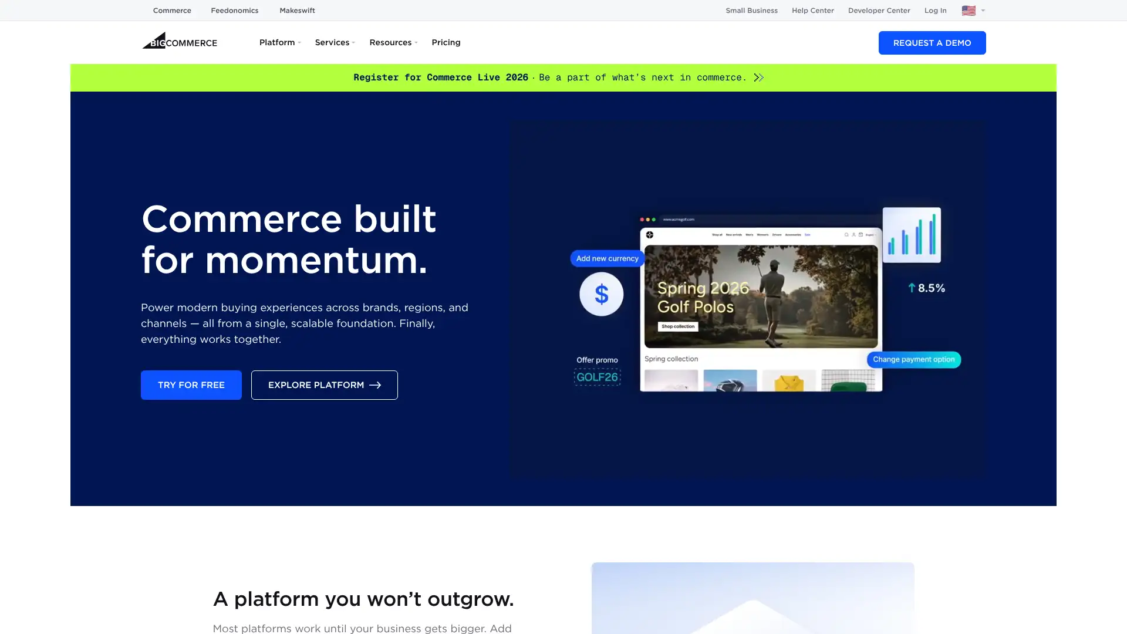
Task: Click the A platform you won't outgrow heading
Action: pos(363,599)
